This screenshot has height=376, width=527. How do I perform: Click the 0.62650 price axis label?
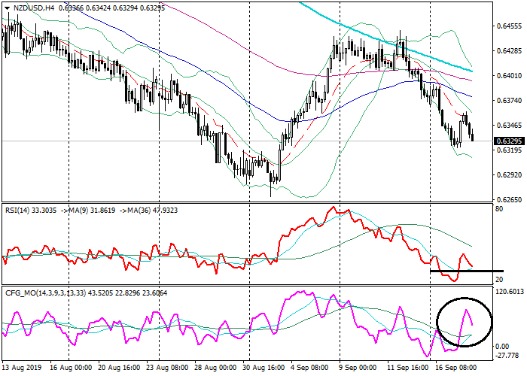pos(508,199)
